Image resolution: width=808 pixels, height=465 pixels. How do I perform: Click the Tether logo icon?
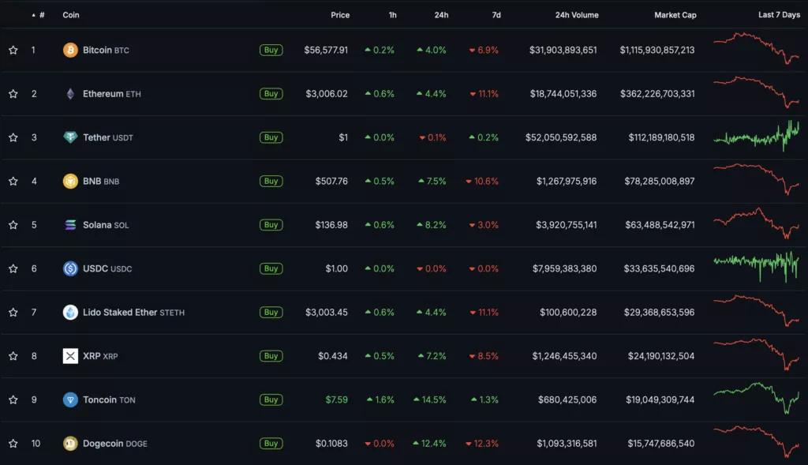[70, 137]
